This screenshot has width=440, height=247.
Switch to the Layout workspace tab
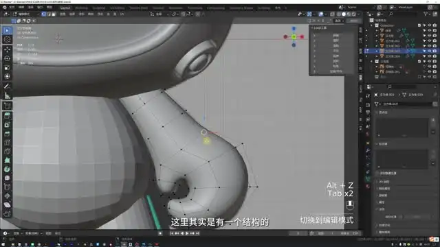click(65, 8)
